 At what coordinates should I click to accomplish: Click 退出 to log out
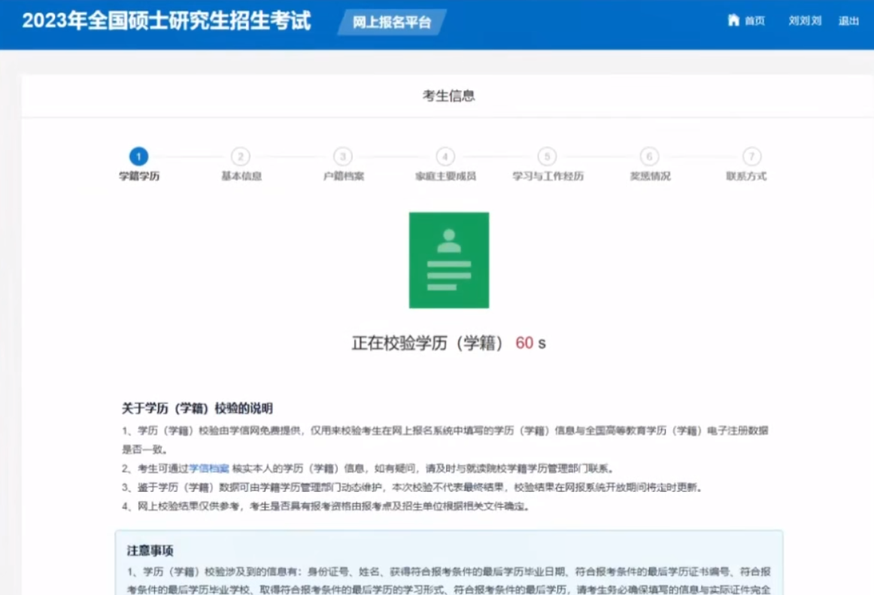849,21
